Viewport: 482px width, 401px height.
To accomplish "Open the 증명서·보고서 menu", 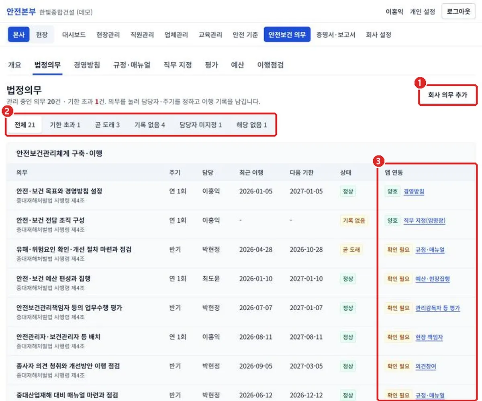I will pyautogui.click(x=336, y=35).
